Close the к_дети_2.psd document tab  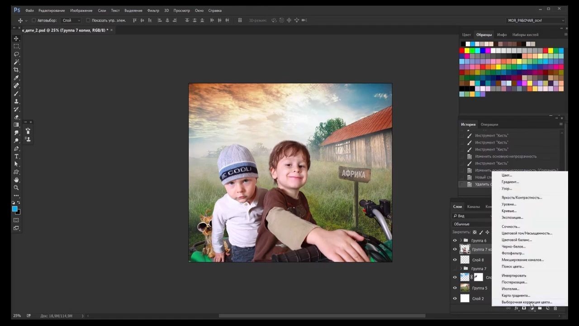tap(111, 30)
